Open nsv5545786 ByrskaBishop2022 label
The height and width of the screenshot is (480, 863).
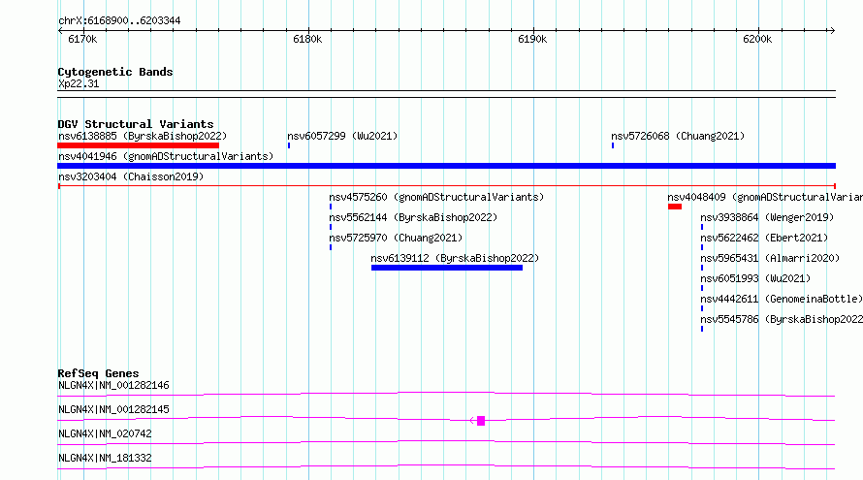[782, 319]
